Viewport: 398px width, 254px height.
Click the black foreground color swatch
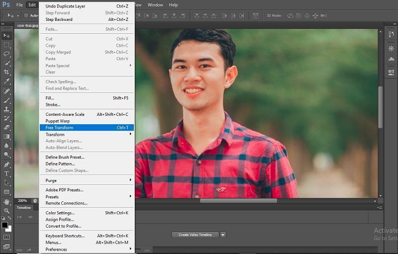[x=4, y=225]
